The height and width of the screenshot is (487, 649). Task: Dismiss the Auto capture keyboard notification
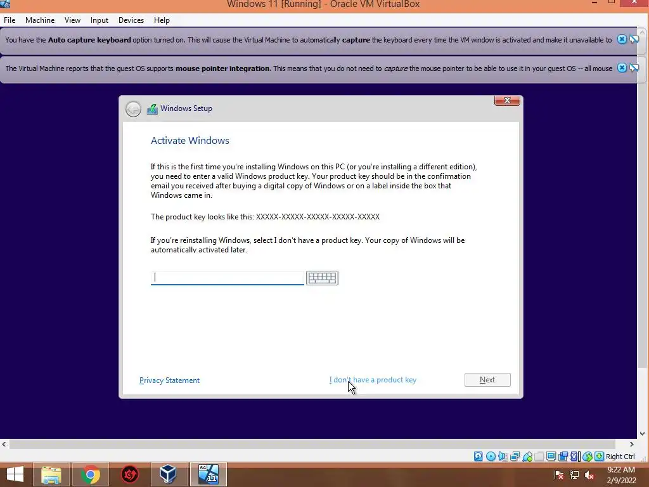[622, 39]
